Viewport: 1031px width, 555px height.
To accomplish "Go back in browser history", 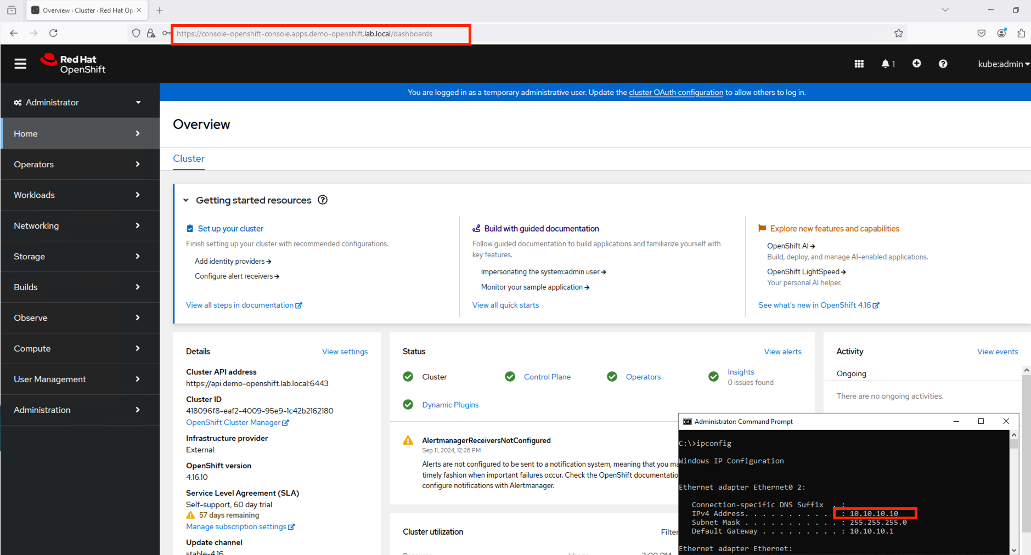I will (14, 33).
